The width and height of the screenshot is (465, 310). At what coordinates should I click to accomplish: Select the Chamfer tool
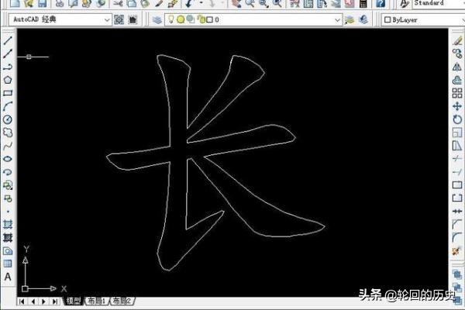tap(457, 225)
